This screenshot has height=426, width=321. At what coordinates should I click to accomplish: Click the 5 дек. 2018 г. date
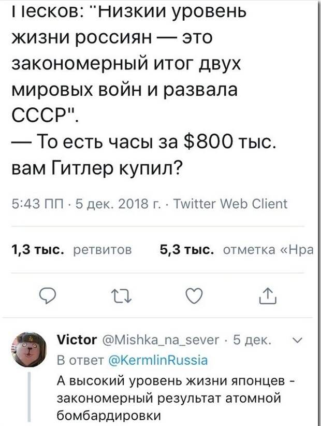click(118, 204)
